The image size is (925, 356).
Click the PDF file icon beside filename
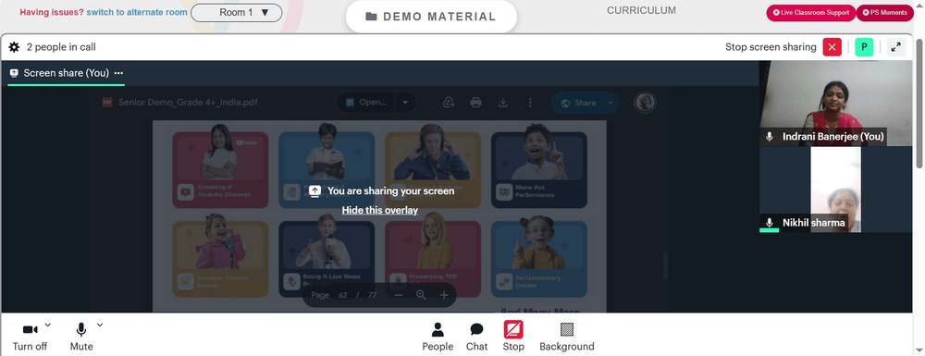click(107, 102)
